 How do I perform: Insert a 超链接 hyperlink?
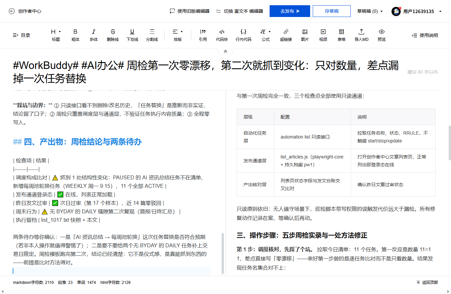pyautogui.click(x=286, y=35)
